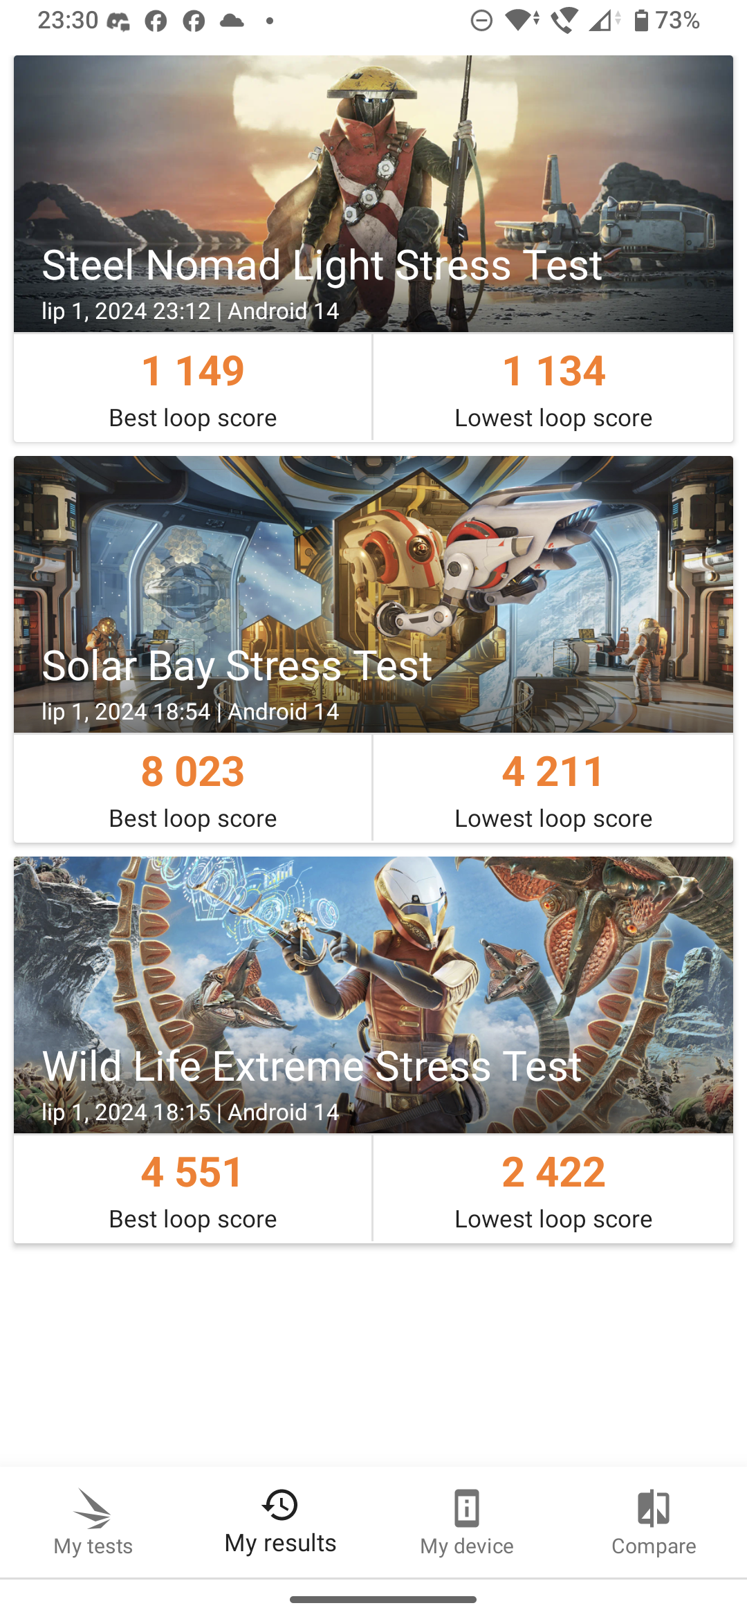Tap Solar Bay lowest loop score 4 211
Viewport: 747px width, 1619px height.
(x=553, y=772)
